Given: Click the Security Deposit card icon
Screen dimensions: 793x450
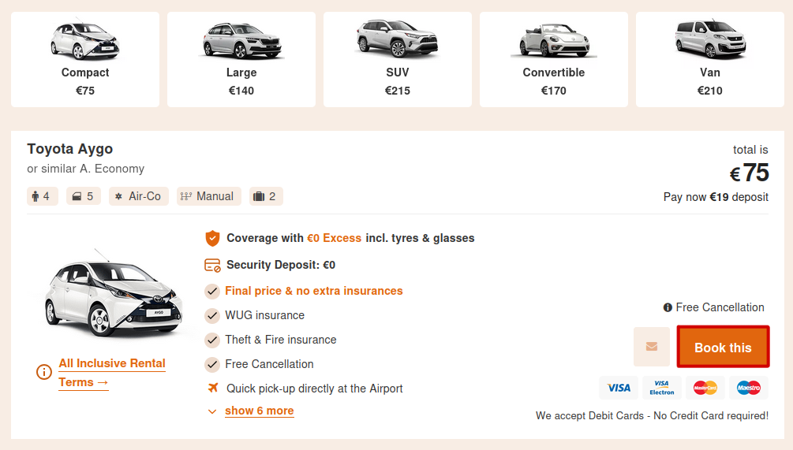Looking at the screenshot, I should 212,265.
